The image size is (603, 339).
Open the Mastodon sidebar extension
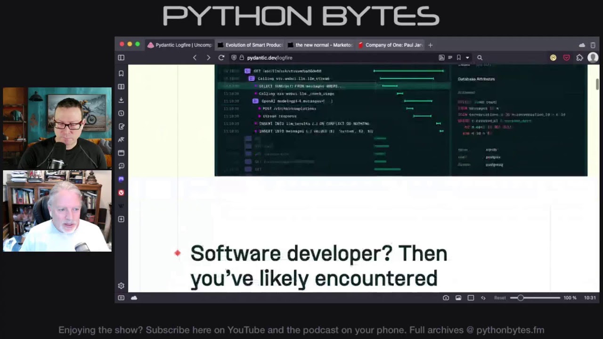(121, 179)
